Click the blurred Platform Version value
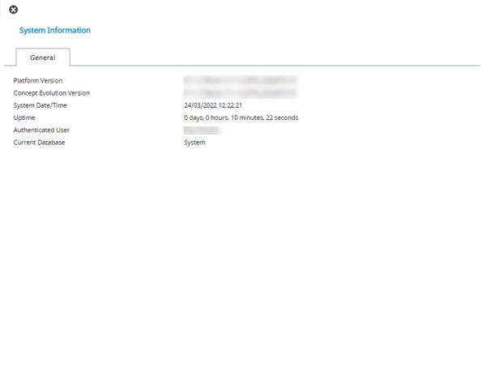 240,81
